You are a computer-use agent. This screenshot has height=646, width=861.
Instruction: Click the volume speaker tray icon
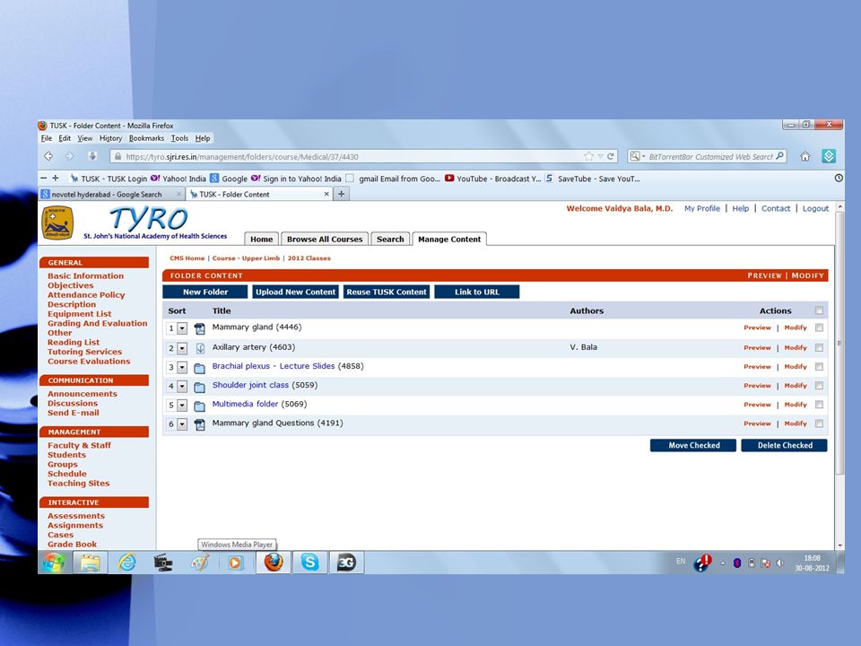pos(779,563)
